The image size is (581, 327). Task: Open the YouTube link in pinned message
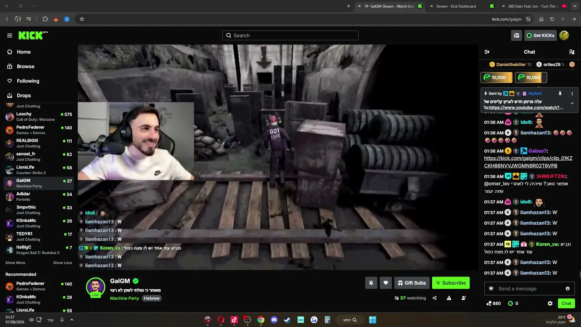(x=526, y=108)
